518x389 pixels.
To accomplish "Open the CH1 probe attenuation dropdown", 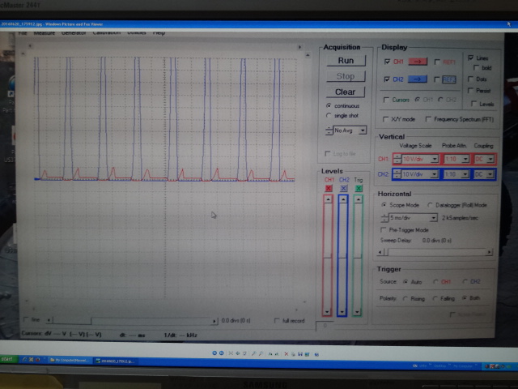I will click(x=465, y=159).
